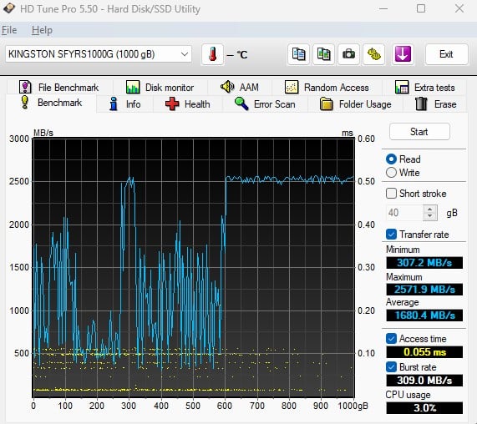Copy screenshot to clipboard icon
Screen dimensions: 477x424
pyautogui.click(x=323, y=54)
